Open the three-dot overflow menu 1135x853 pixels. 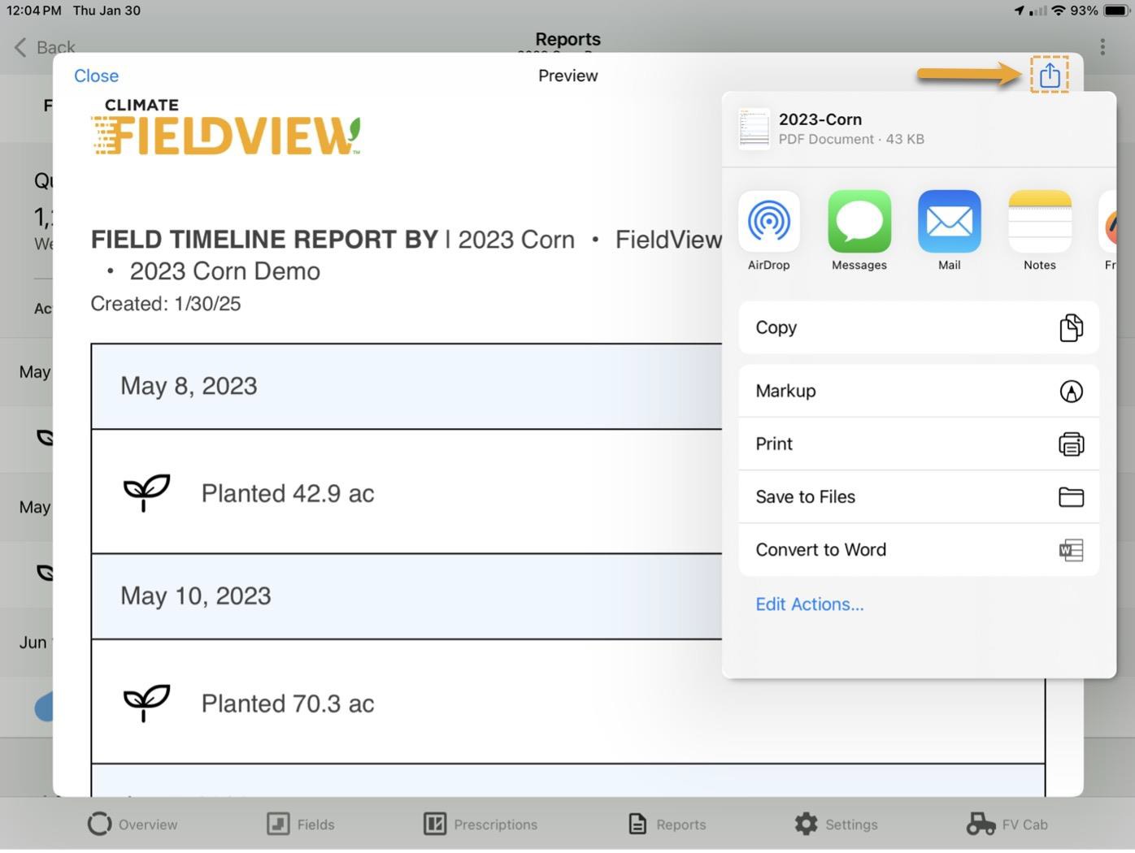pos(1102,47)
